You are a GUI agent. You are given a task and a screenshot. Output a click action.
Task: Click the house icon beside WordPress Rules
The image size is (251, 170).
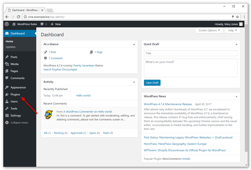(14, 24)
